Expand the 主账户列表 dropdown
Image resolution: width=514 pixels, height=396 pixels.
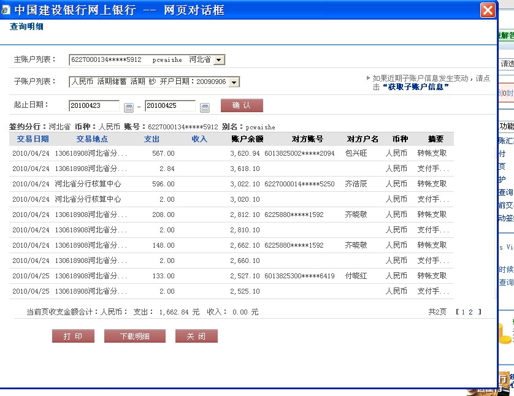(x=219, y=60)
